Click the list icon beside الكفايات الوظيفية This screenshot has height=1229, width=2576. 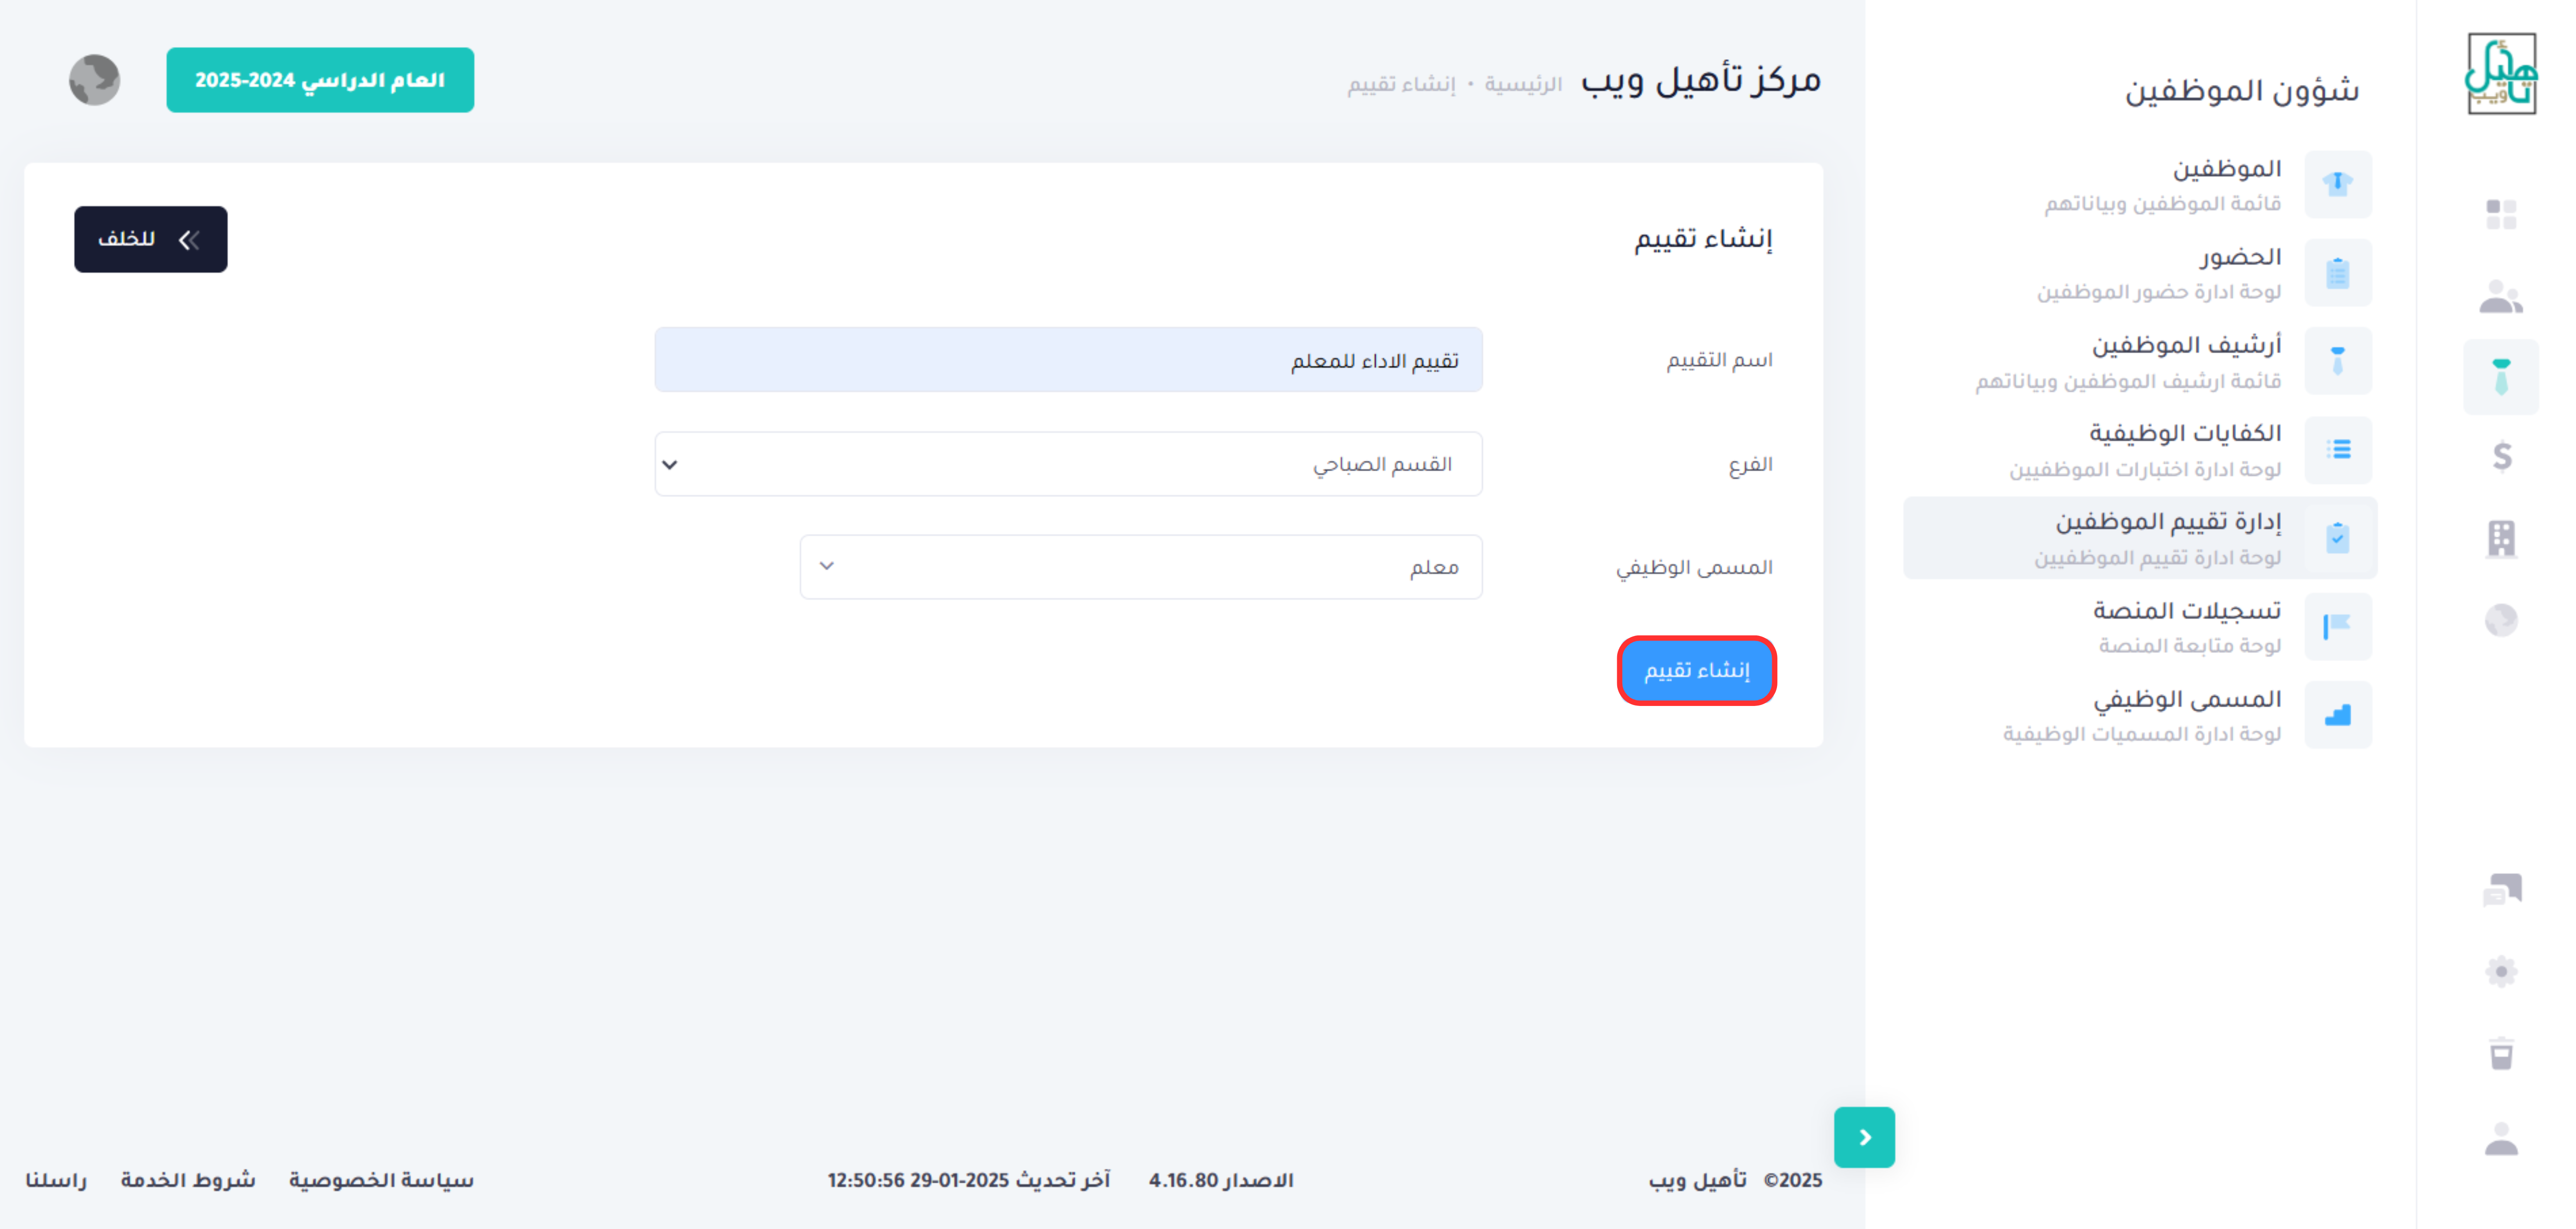click(x=2337, y=449)
